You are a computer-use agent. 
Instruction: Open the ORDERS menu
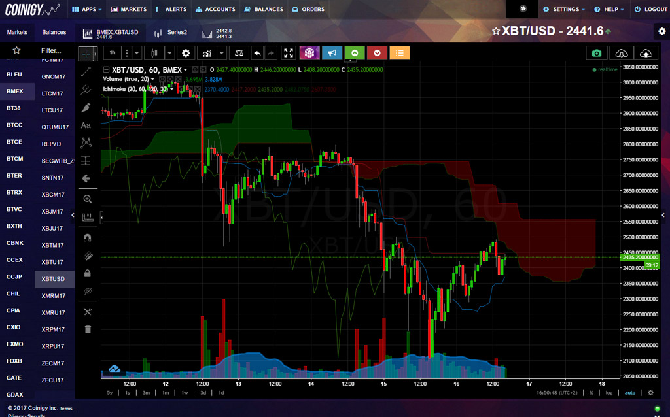click(x=308, y=9)
